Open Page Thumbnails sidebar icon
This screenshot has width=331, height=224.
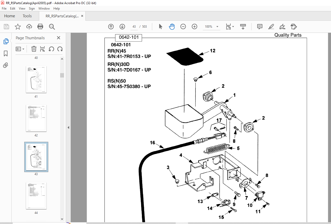click(6, 41)
